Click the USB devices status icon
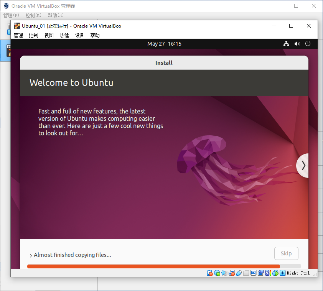This screenshot has height=291, width=323. pos(239,273)
